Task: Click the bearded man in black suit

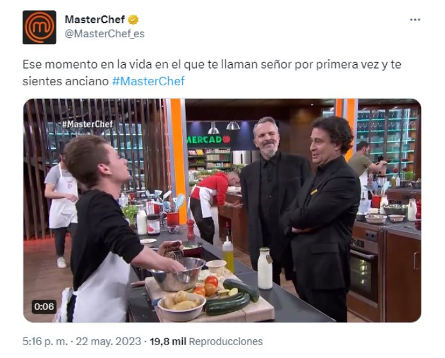Action: click(x=272, y=196)
